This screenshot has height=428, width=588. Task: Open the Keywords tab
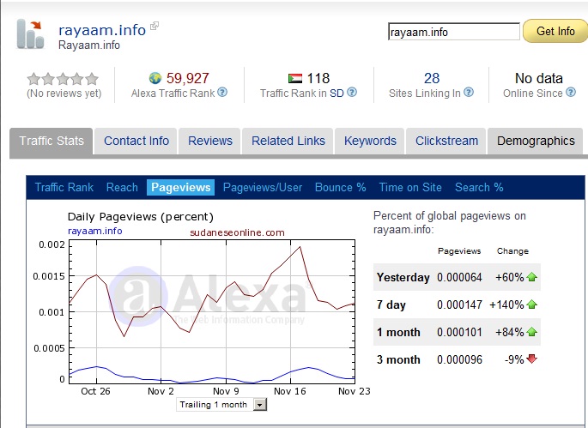click(370, 141)
